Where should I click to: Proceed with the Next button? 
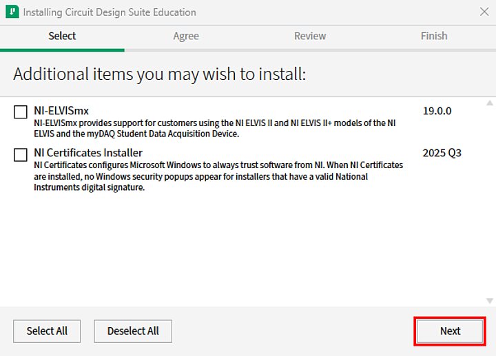coord(450,331)
